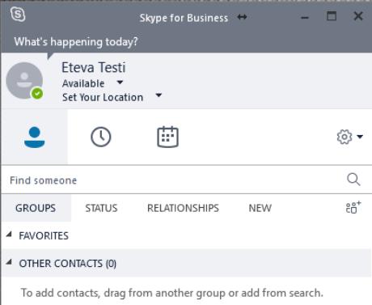Screen dimensions: 372x305
Task: Collapse the Favorites group triangle
Action: (x=9, y=235)
